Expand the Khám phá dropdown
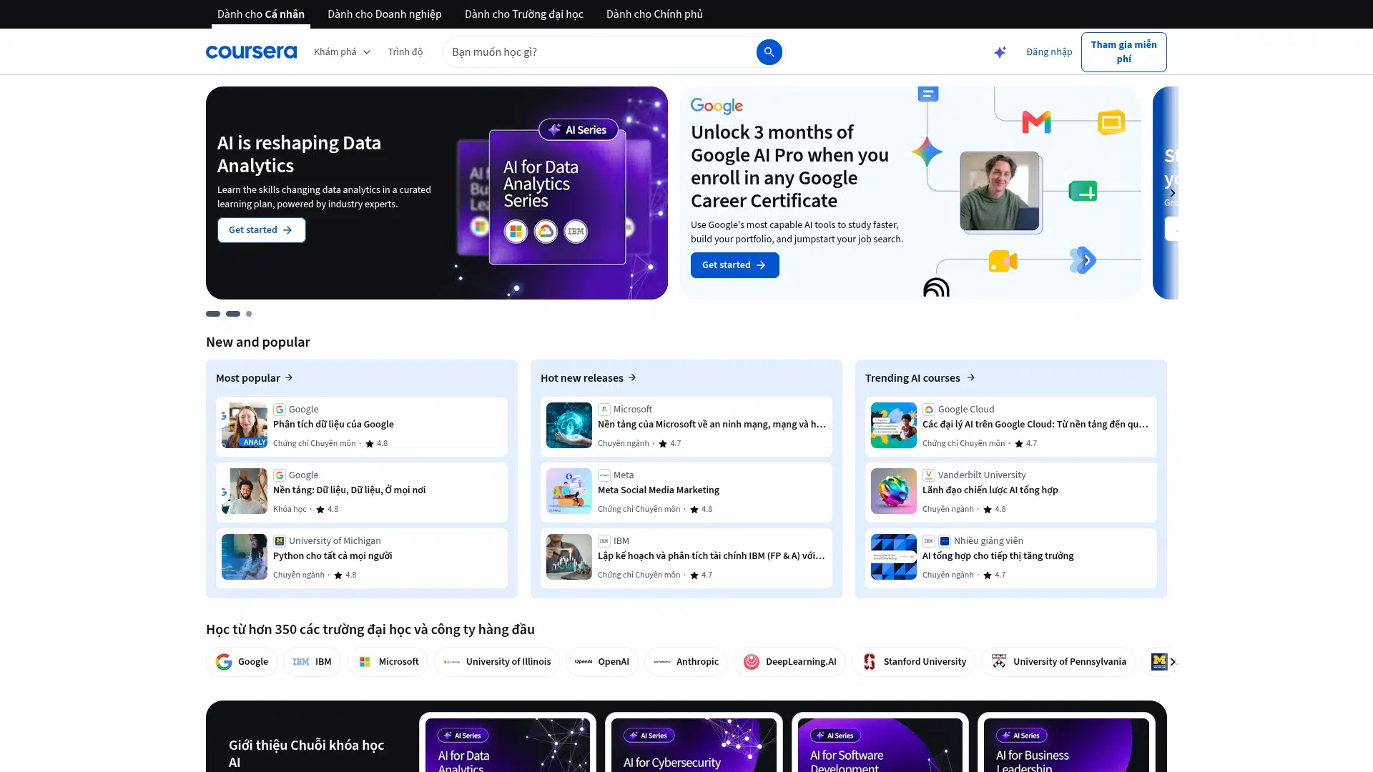Image resolution: width=1373 pixels, height=772 pixels. [x=343, y=51]
